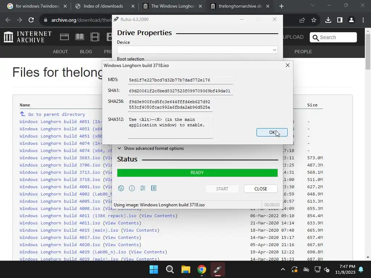Image resolution: width=371 pixels, height=278 pixels.
Task: Click the Rufus CLOSE button
Action: point(260,189)
